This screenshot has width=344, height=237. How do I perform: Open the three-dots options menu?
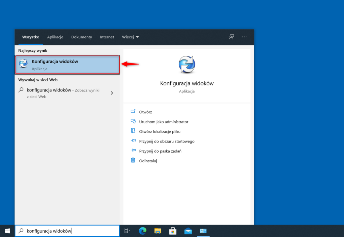[244, 37]
